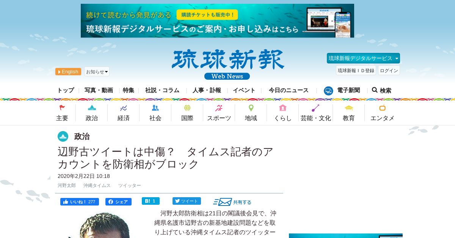The height and width of the screenshot is (238, 455).
Task: Click the envelope share icon
Action: coord(222,202)
